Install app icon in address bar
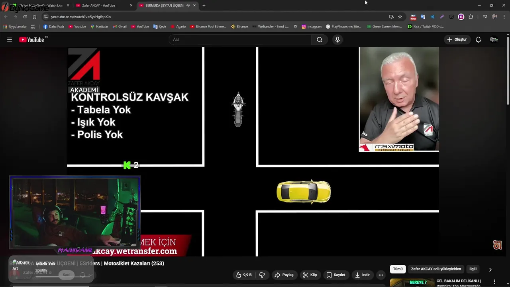 [391, 17]
